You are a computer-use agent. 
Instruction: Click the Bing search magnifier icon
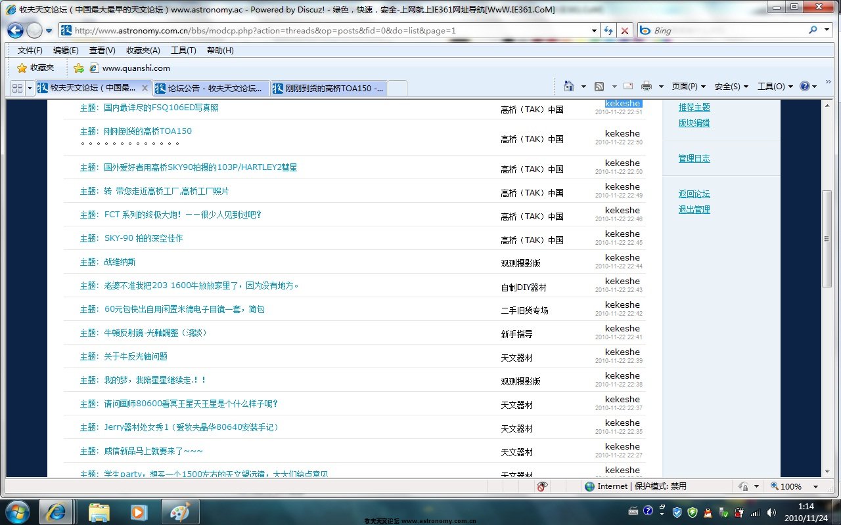coord(813,30)
